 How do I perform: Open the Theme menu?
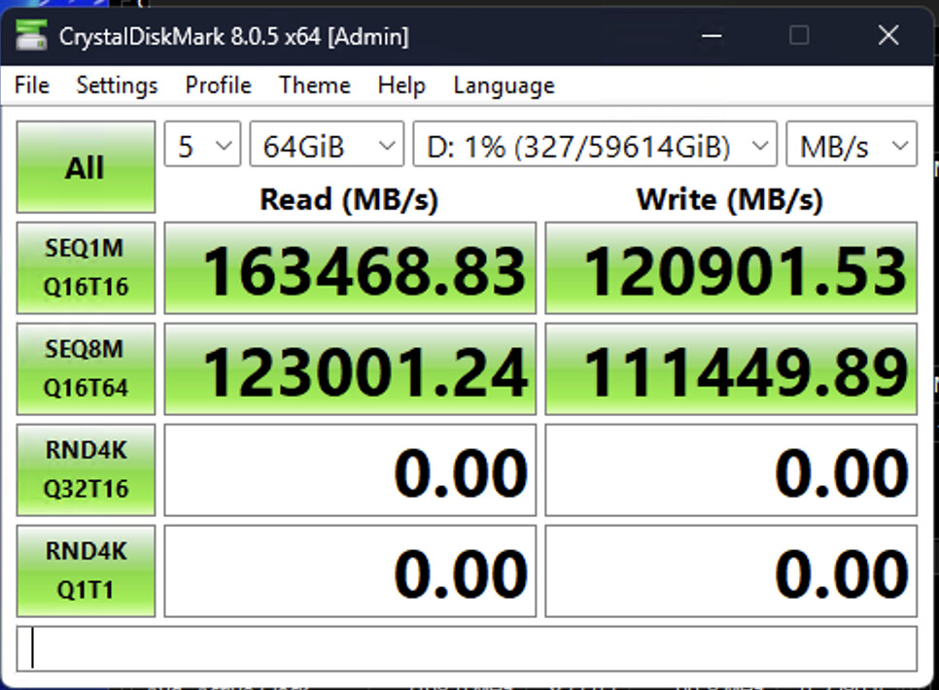[x=314, y=86]
